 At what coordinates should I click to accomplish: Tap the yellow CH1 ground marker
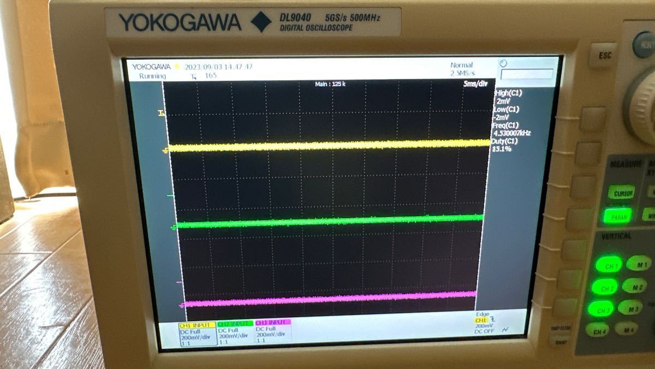(165, 151)
